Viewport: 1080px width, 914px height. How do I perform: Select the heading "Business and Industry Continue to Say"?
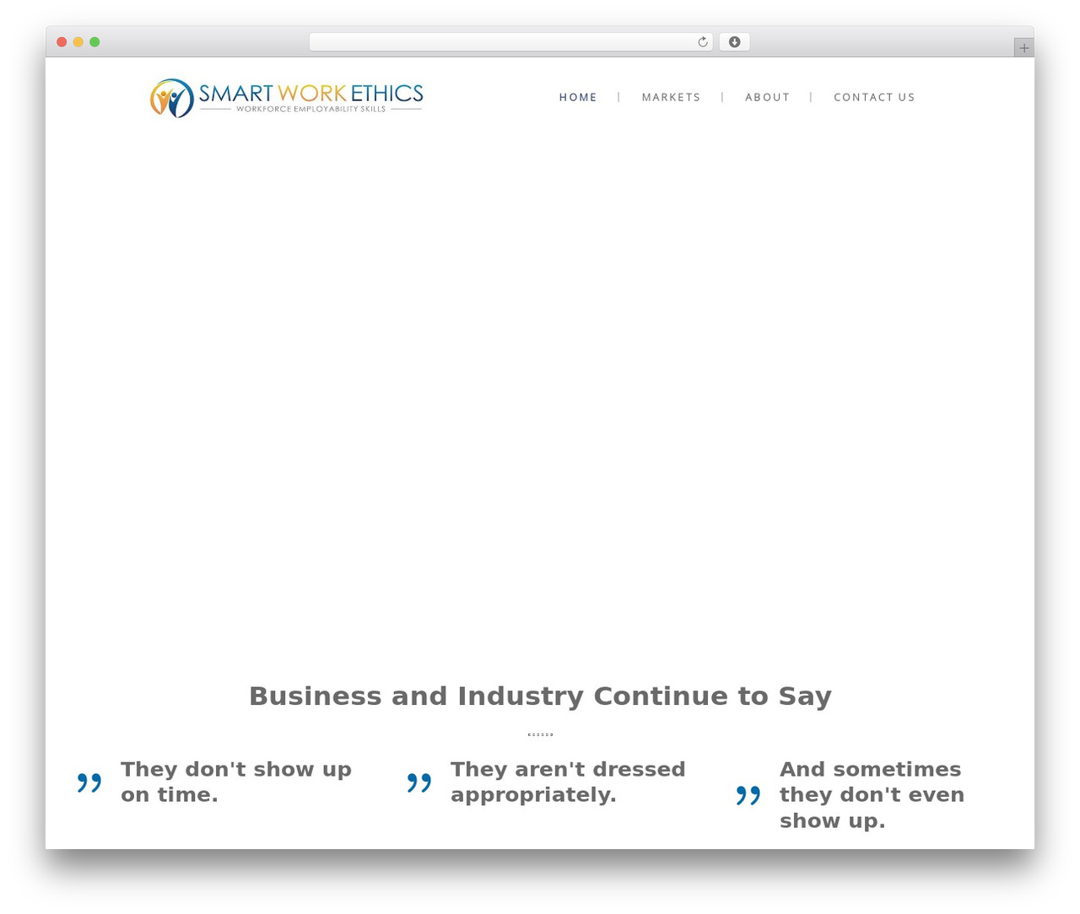tap(540, 696)
